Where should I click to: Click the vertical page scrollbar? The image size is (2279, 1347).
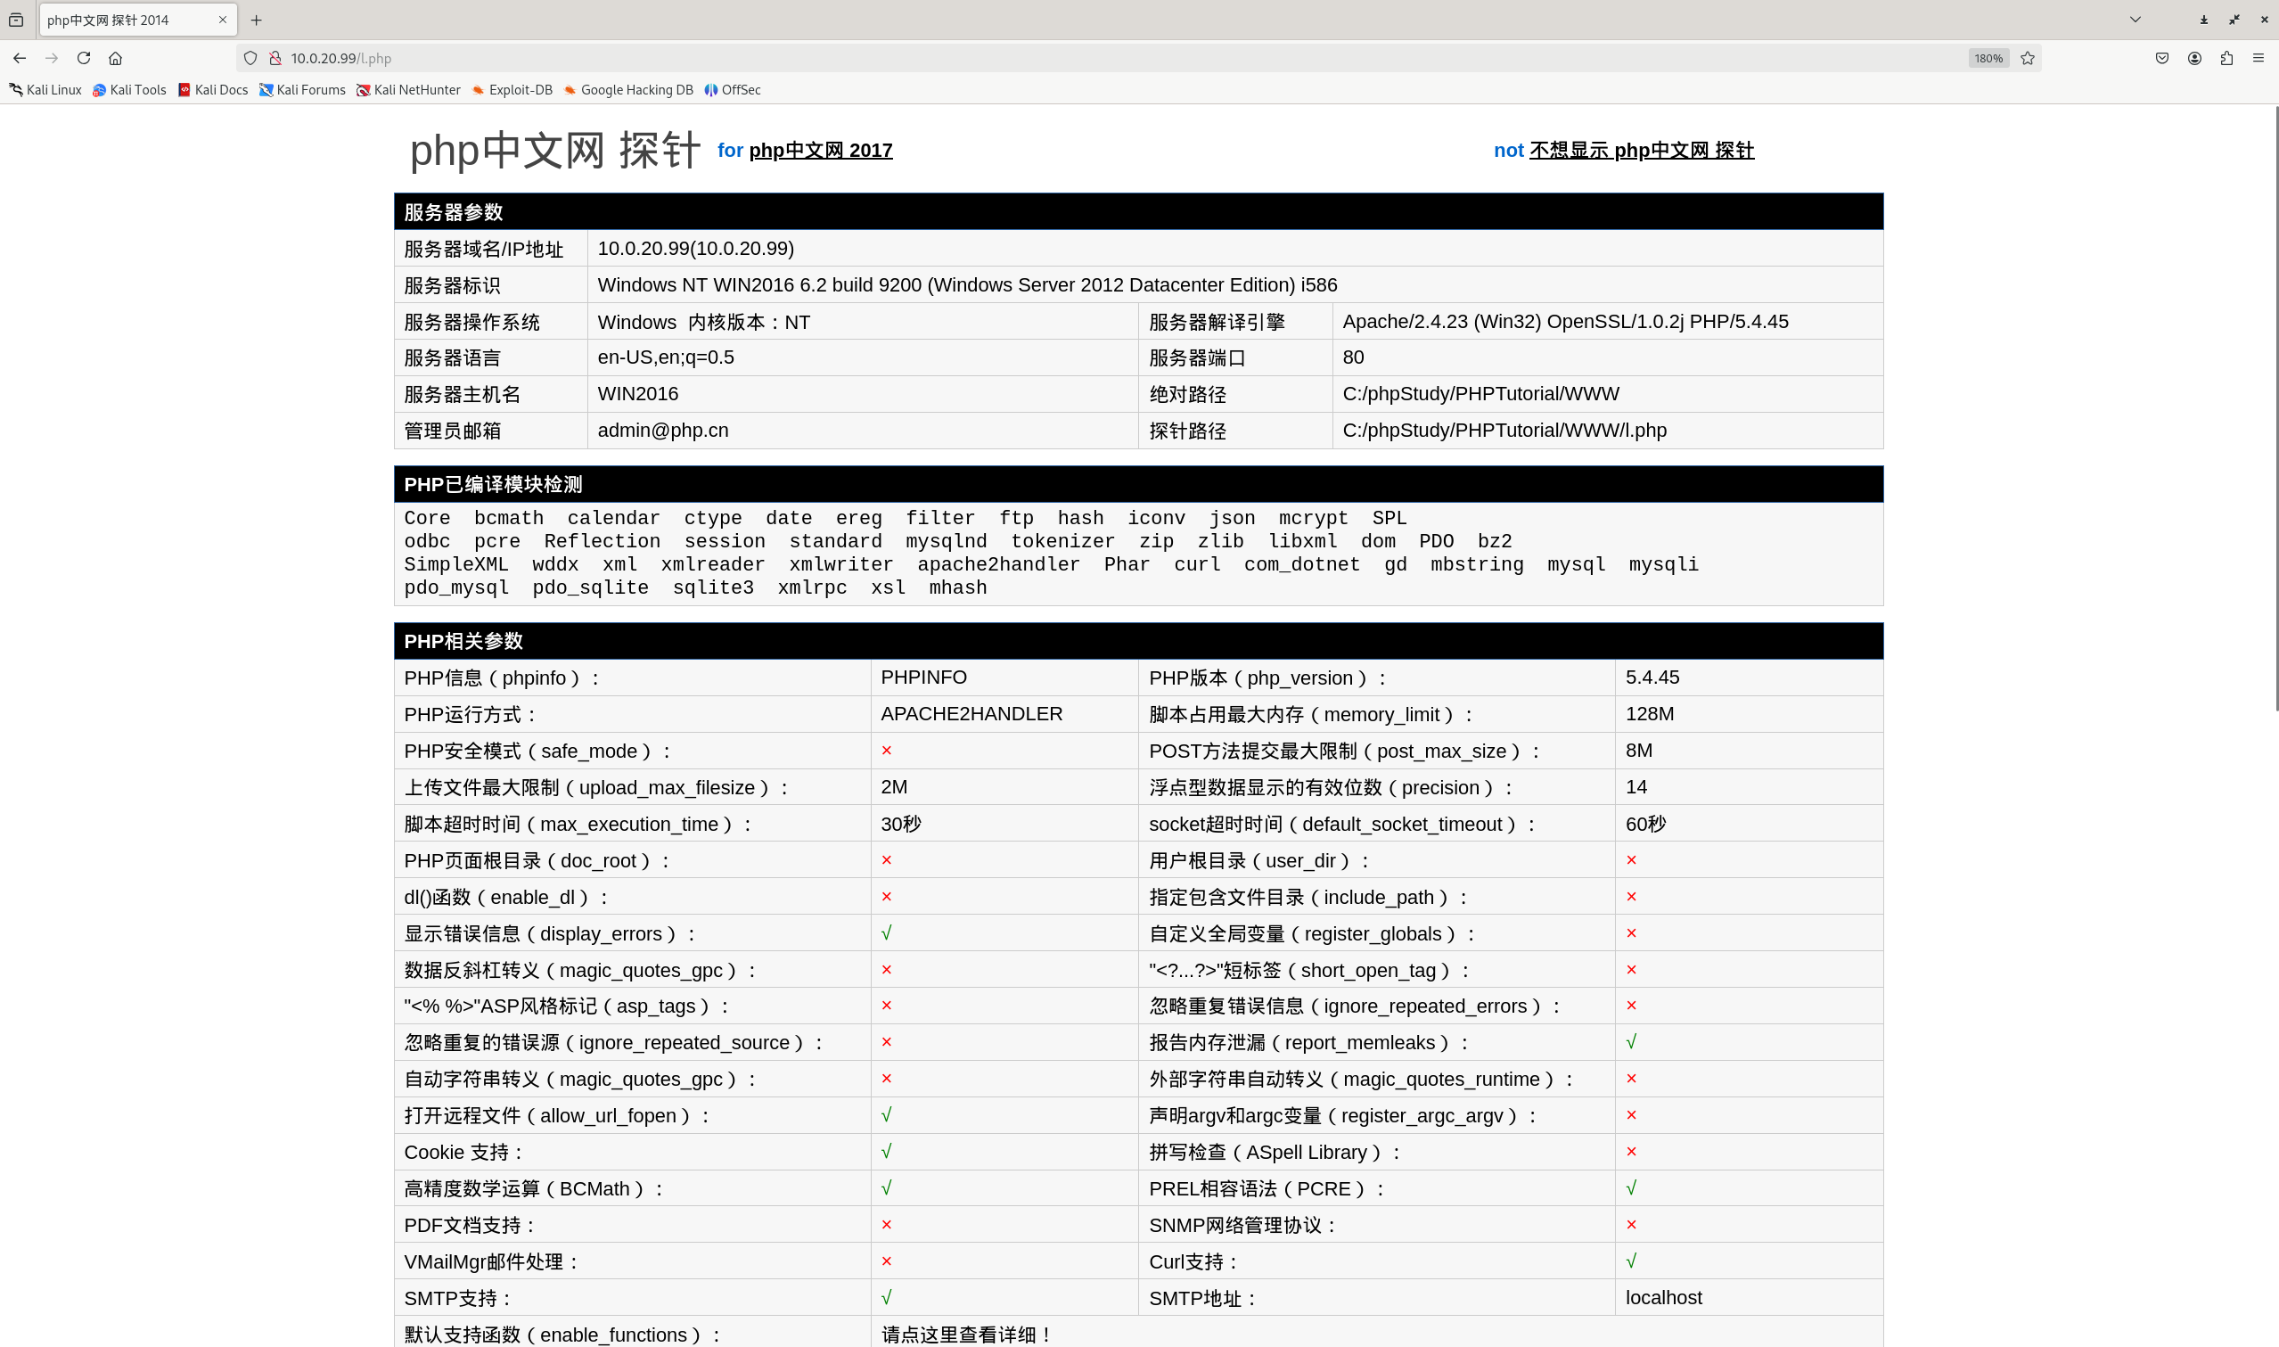(2275, 408)
